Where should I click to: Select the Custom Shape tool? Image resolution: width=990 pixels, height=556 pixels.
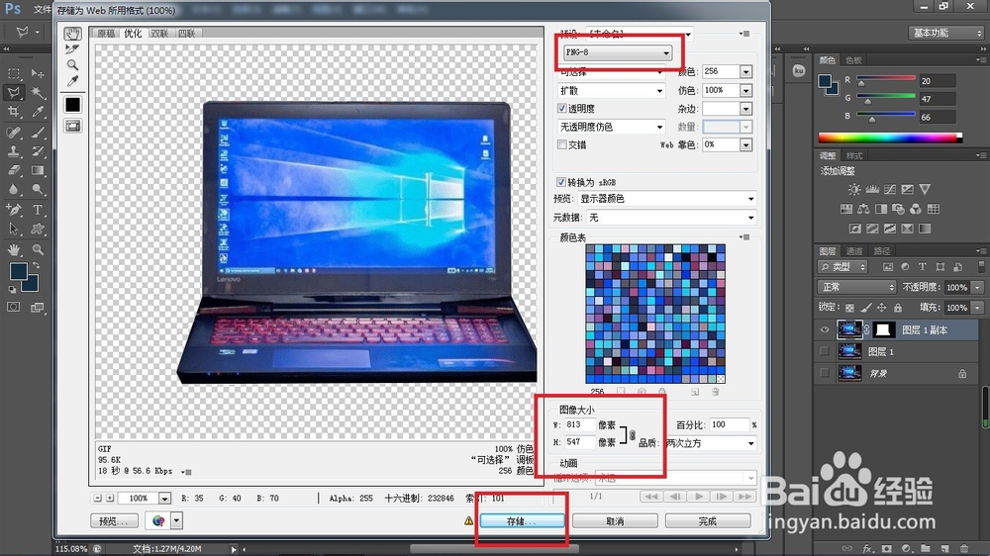38,230
